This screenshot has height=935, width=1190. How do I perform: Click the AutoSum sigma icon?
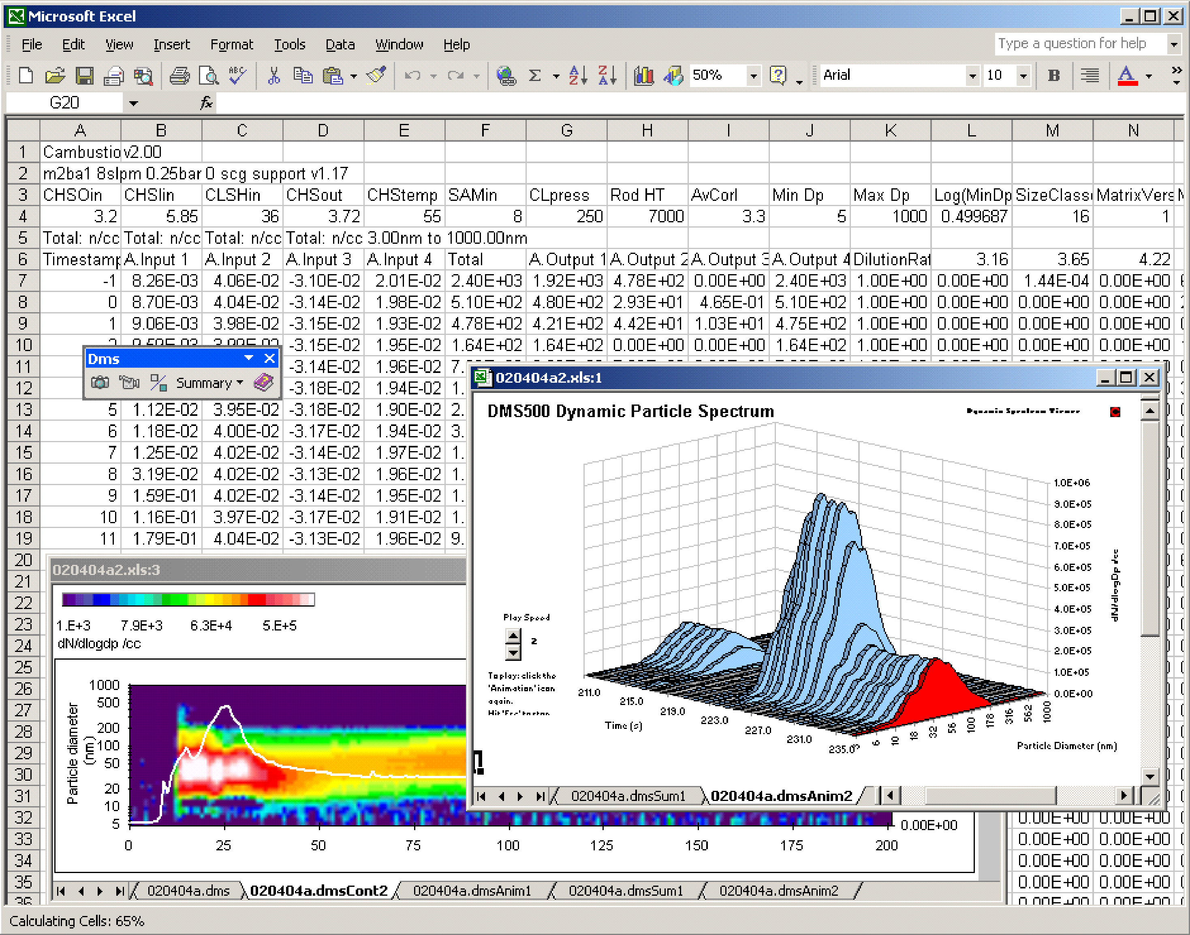pyautogui.click(x=535, y=75)
